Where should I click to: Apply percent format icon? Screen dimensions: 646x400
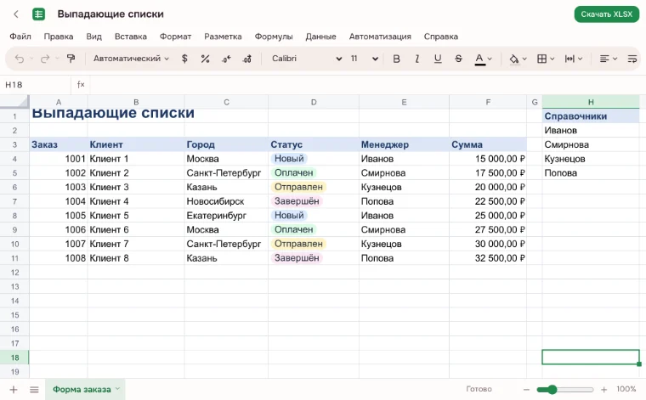[205, 59]
